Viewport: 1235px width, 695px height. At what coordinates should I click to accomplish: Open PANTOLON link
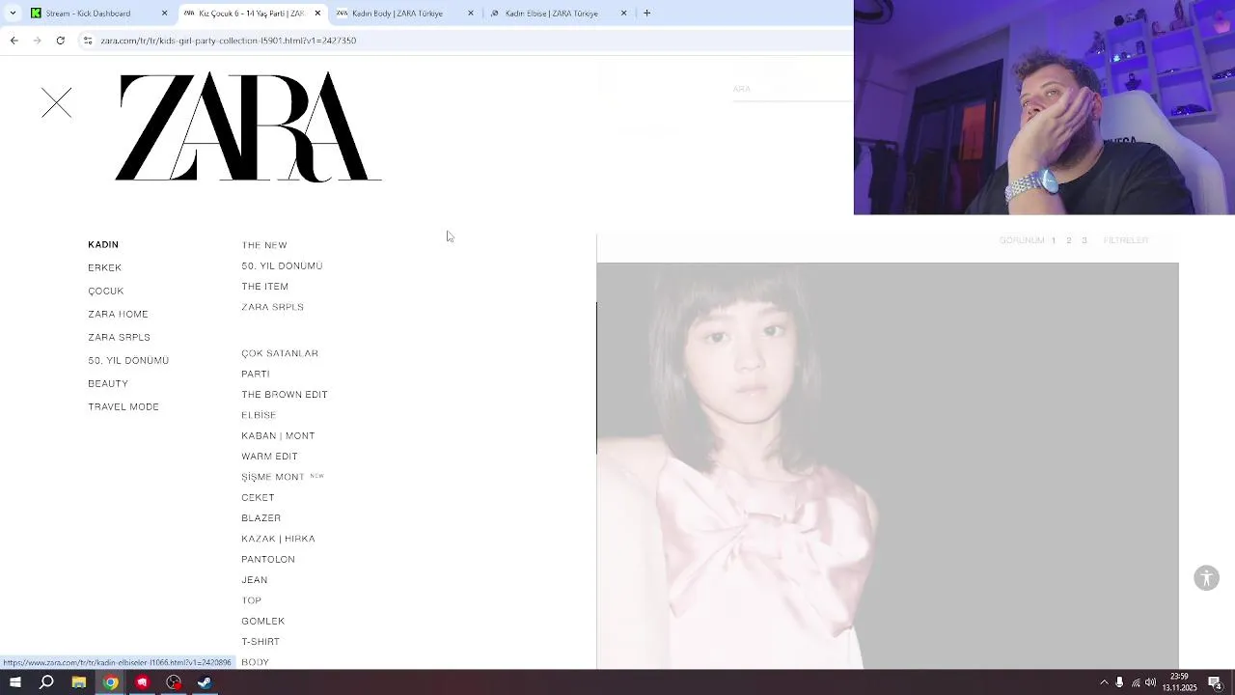[x=268, y=560]
